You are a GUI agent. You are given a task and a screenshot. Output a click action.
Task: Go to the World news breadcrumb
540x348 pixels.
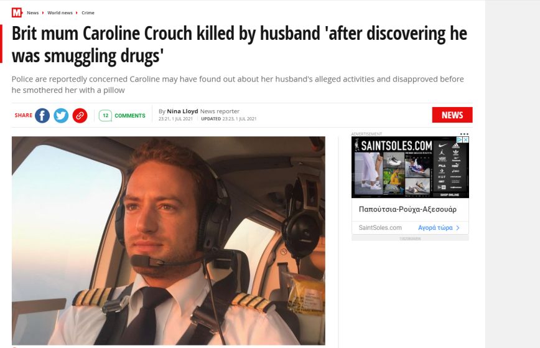coord(60,12)
